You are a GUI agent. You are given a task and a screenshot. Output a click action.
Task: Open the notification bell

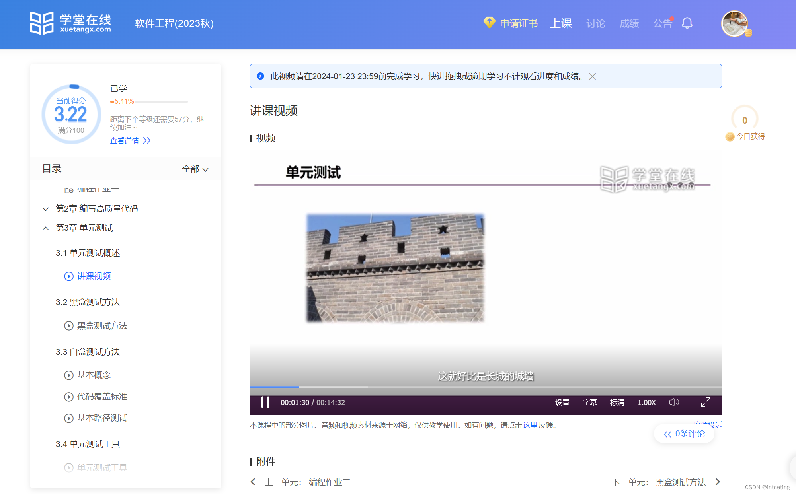click(x=687, y=23)
